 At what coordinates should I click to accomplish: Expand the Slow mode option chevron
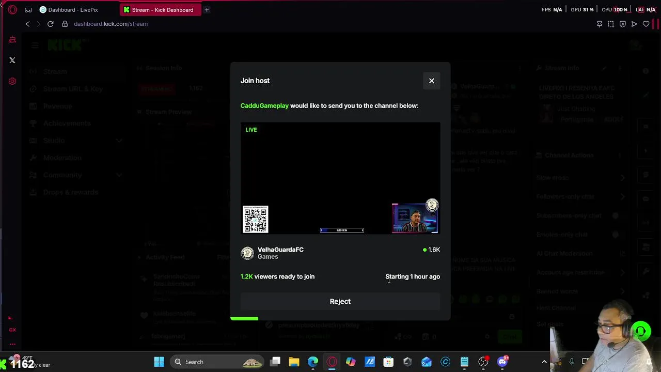(x=623, y=178)
